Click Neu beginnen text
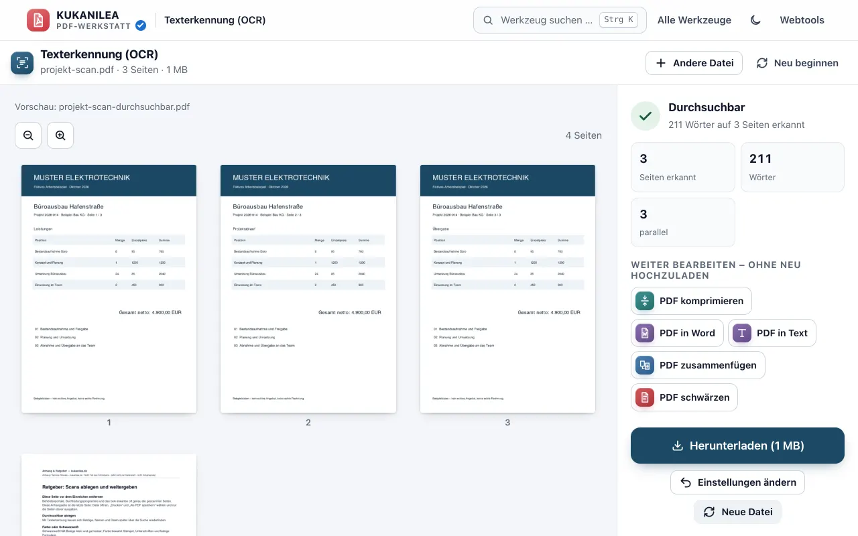Image resolution: width=858 pixels, height=536 pixels. (806, 63)
